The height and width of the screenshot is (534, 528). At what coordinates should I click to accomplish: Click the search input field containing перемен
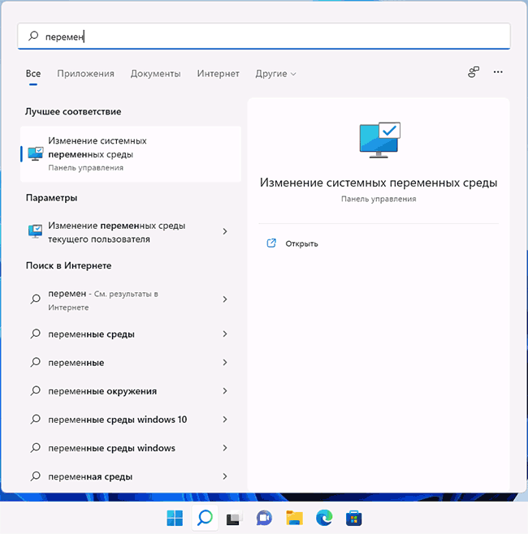point(264,36)
